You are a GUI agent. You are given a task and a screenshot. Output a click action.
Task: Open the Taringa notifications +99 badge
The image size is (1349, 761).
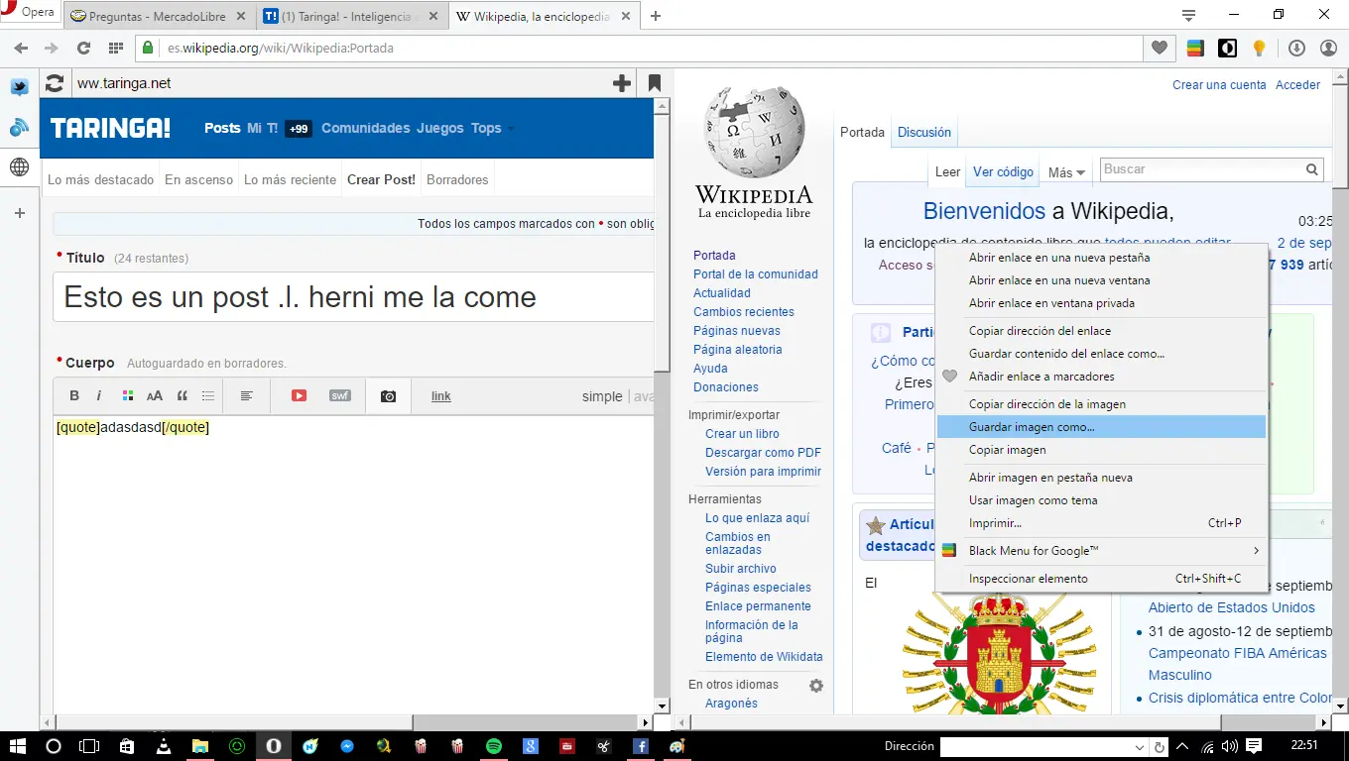299,129
